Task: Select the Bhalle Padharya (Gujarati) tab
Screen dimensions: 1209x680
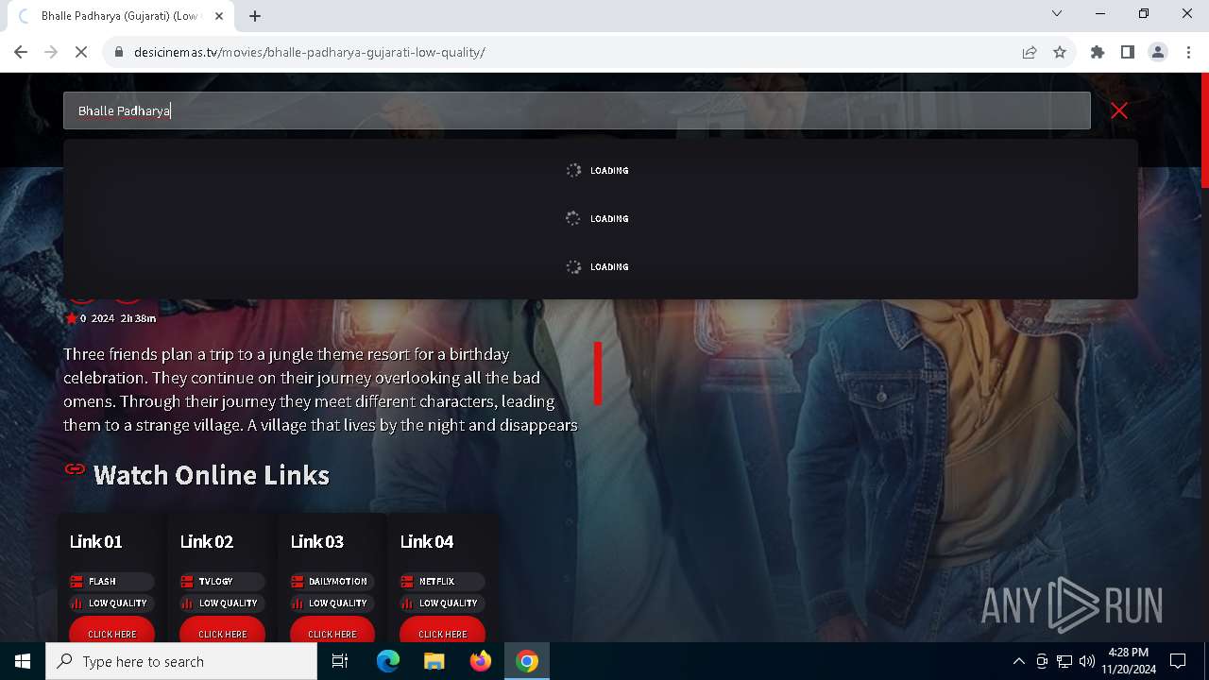Action: (x=119, y=16)
